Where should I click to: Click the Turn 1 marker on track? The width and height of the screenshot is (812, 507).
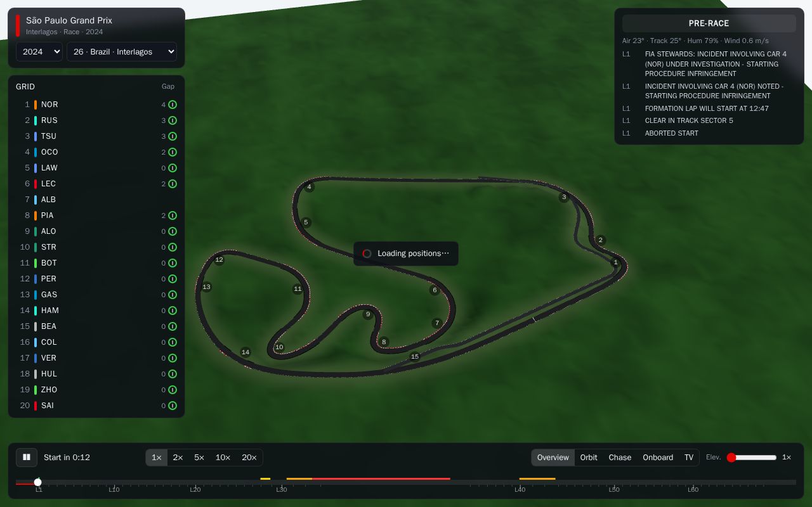(615, 262)
